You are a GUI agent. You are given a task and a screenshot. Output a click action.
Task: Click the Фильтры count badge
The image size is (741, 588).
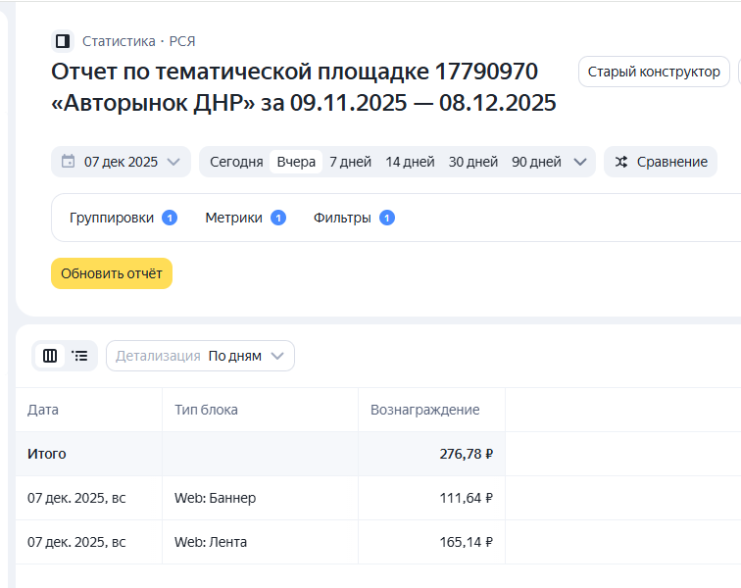click(x=387, y=218)
